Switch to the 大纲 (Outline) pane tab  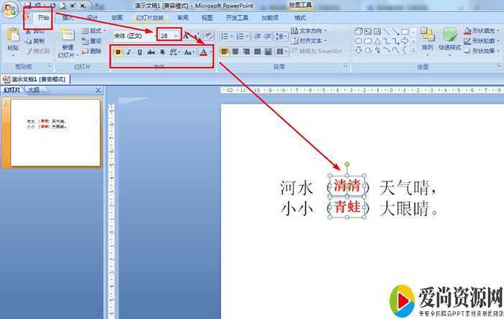(34, 91)
